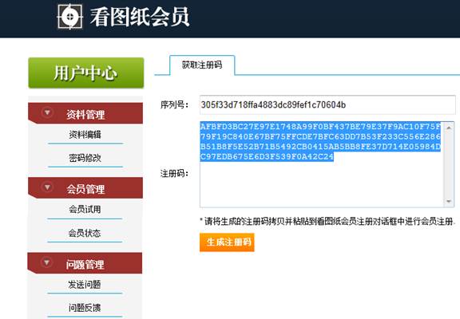Screen dimensions: 460x319
Task: Click the 用户中心 green banner
Action: click(x=86, y=73)
